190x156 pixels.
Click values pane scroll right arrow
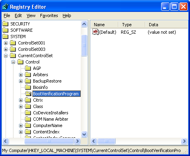(x=184, y=141)
